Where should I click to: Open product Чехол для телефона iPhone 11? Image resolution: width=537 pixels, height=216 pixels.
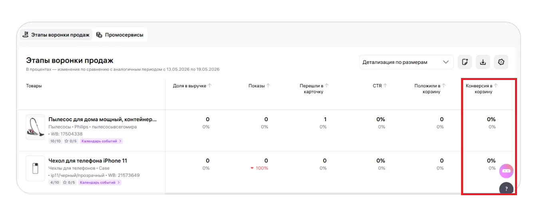[x=88, y=161]
